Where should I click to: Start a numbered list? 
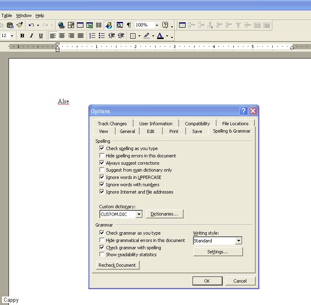[x=92, y=36]
